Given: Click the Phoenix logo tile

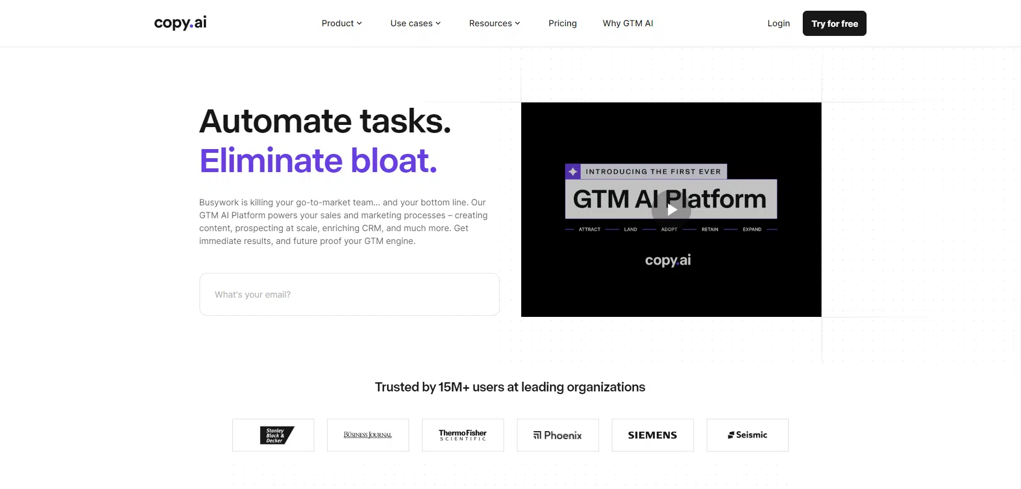Looking at the screenshot, I should 558,435.
